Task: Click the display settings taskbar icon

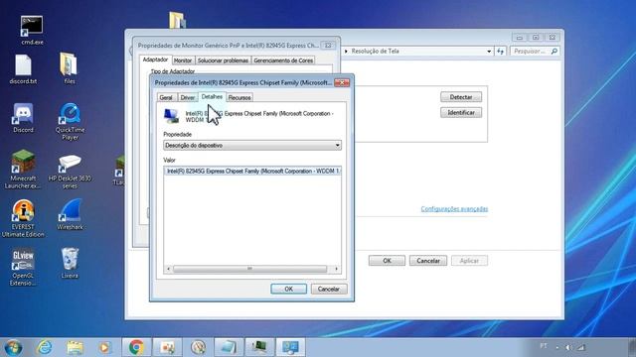Action: (x=290, y=347)
